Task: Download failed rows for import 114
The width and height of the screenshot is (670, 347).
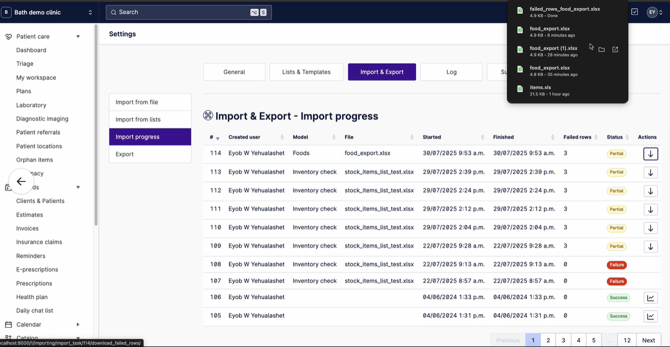Action: tap(650, 154)
